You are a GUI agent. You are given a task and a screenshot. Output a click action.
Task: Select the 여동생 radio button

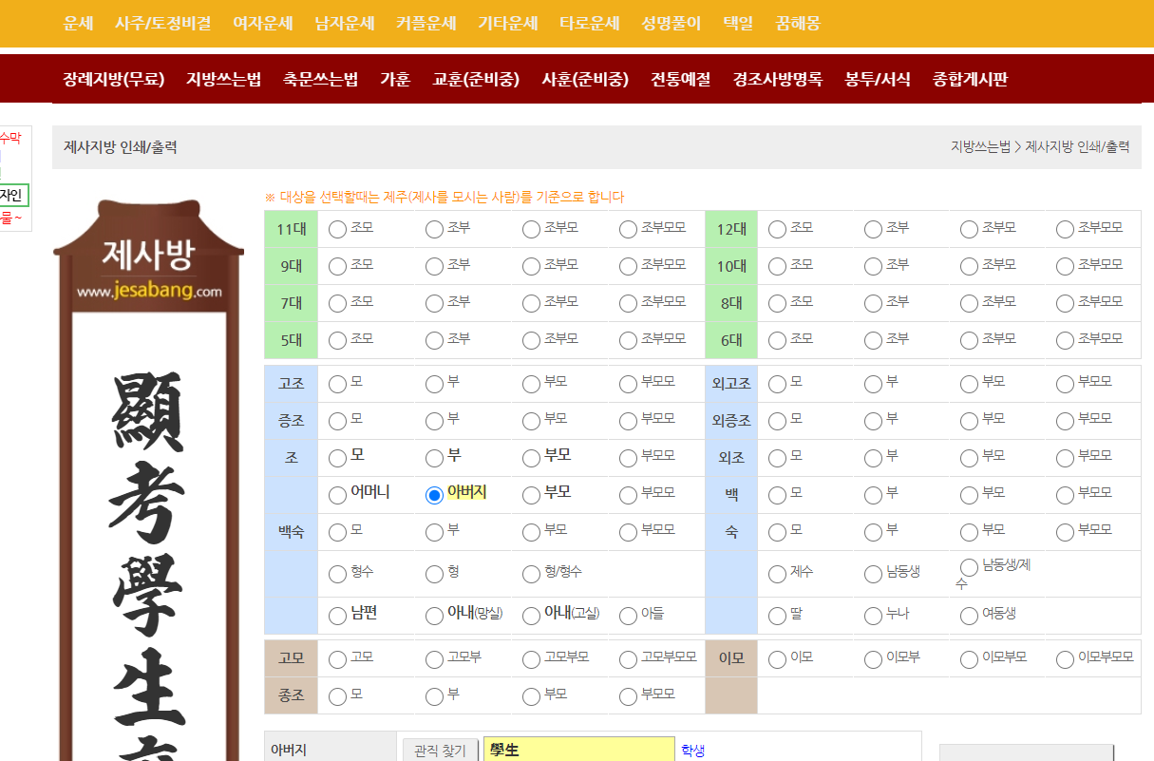(x=969, y=616)
